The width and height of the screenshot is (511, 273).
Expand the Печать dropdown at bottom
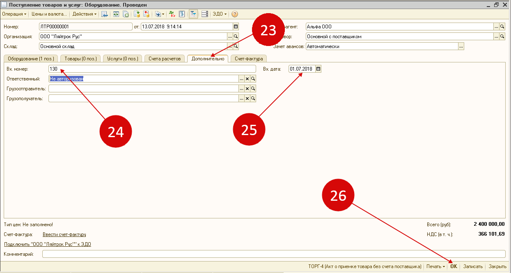pyautogui.click(x=435, y=266)
